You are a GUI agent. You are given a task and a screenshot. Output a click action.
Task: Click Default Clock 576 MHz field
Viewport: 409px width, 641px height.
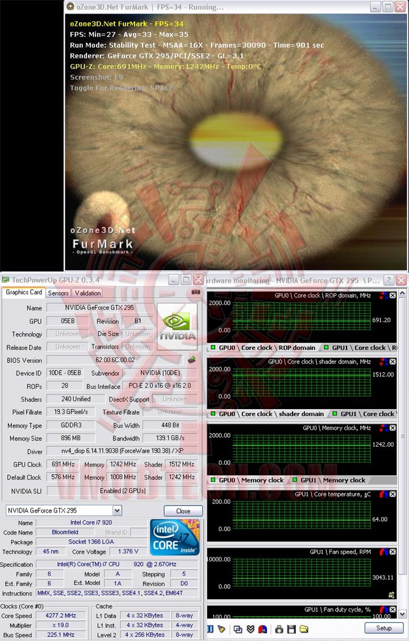point(63,477)
